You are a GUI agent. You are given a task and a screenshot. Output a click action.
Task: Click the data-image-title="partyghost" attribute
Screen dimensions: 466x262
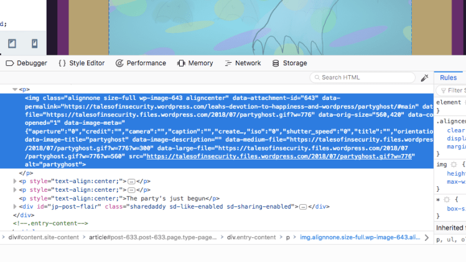point(77,140)
